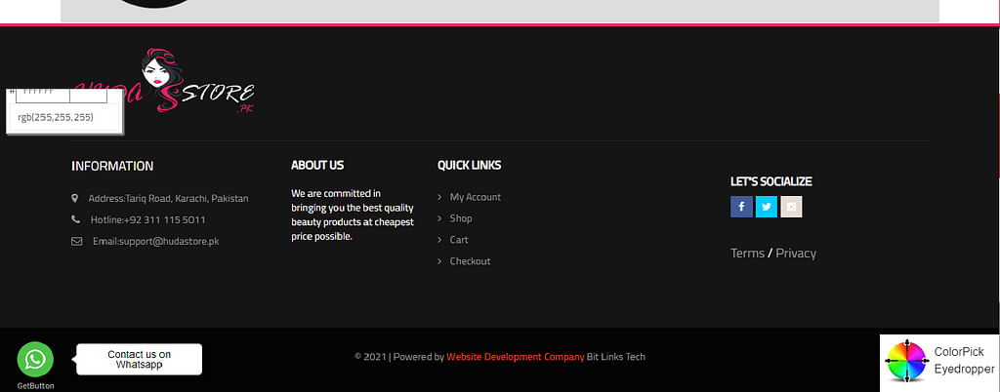Click the address map pin icon
This screenshot has width=1000, height=392.
75,198
